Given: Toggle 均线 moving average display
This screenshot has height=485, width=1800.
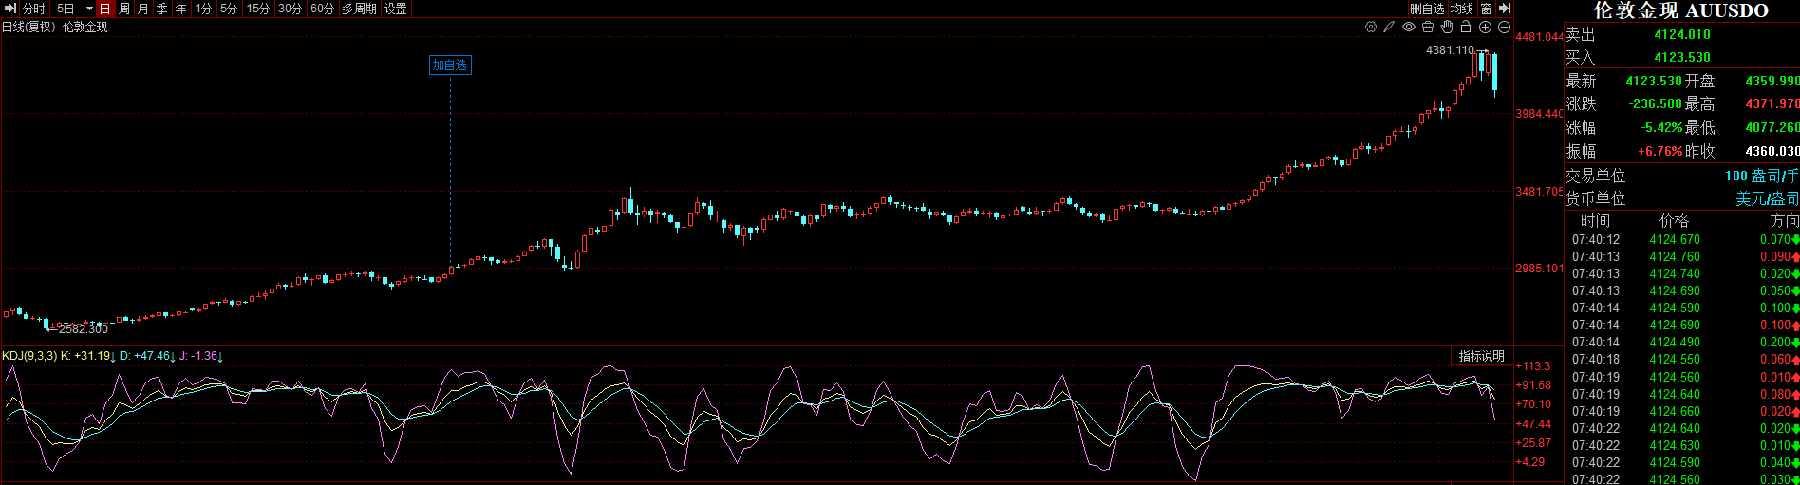Looking at the screenshot, I should (1462, 9).
